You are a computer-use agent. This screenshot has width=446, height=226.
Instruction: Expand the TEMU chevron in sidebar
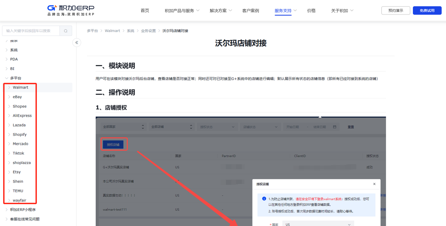point(9,191)
